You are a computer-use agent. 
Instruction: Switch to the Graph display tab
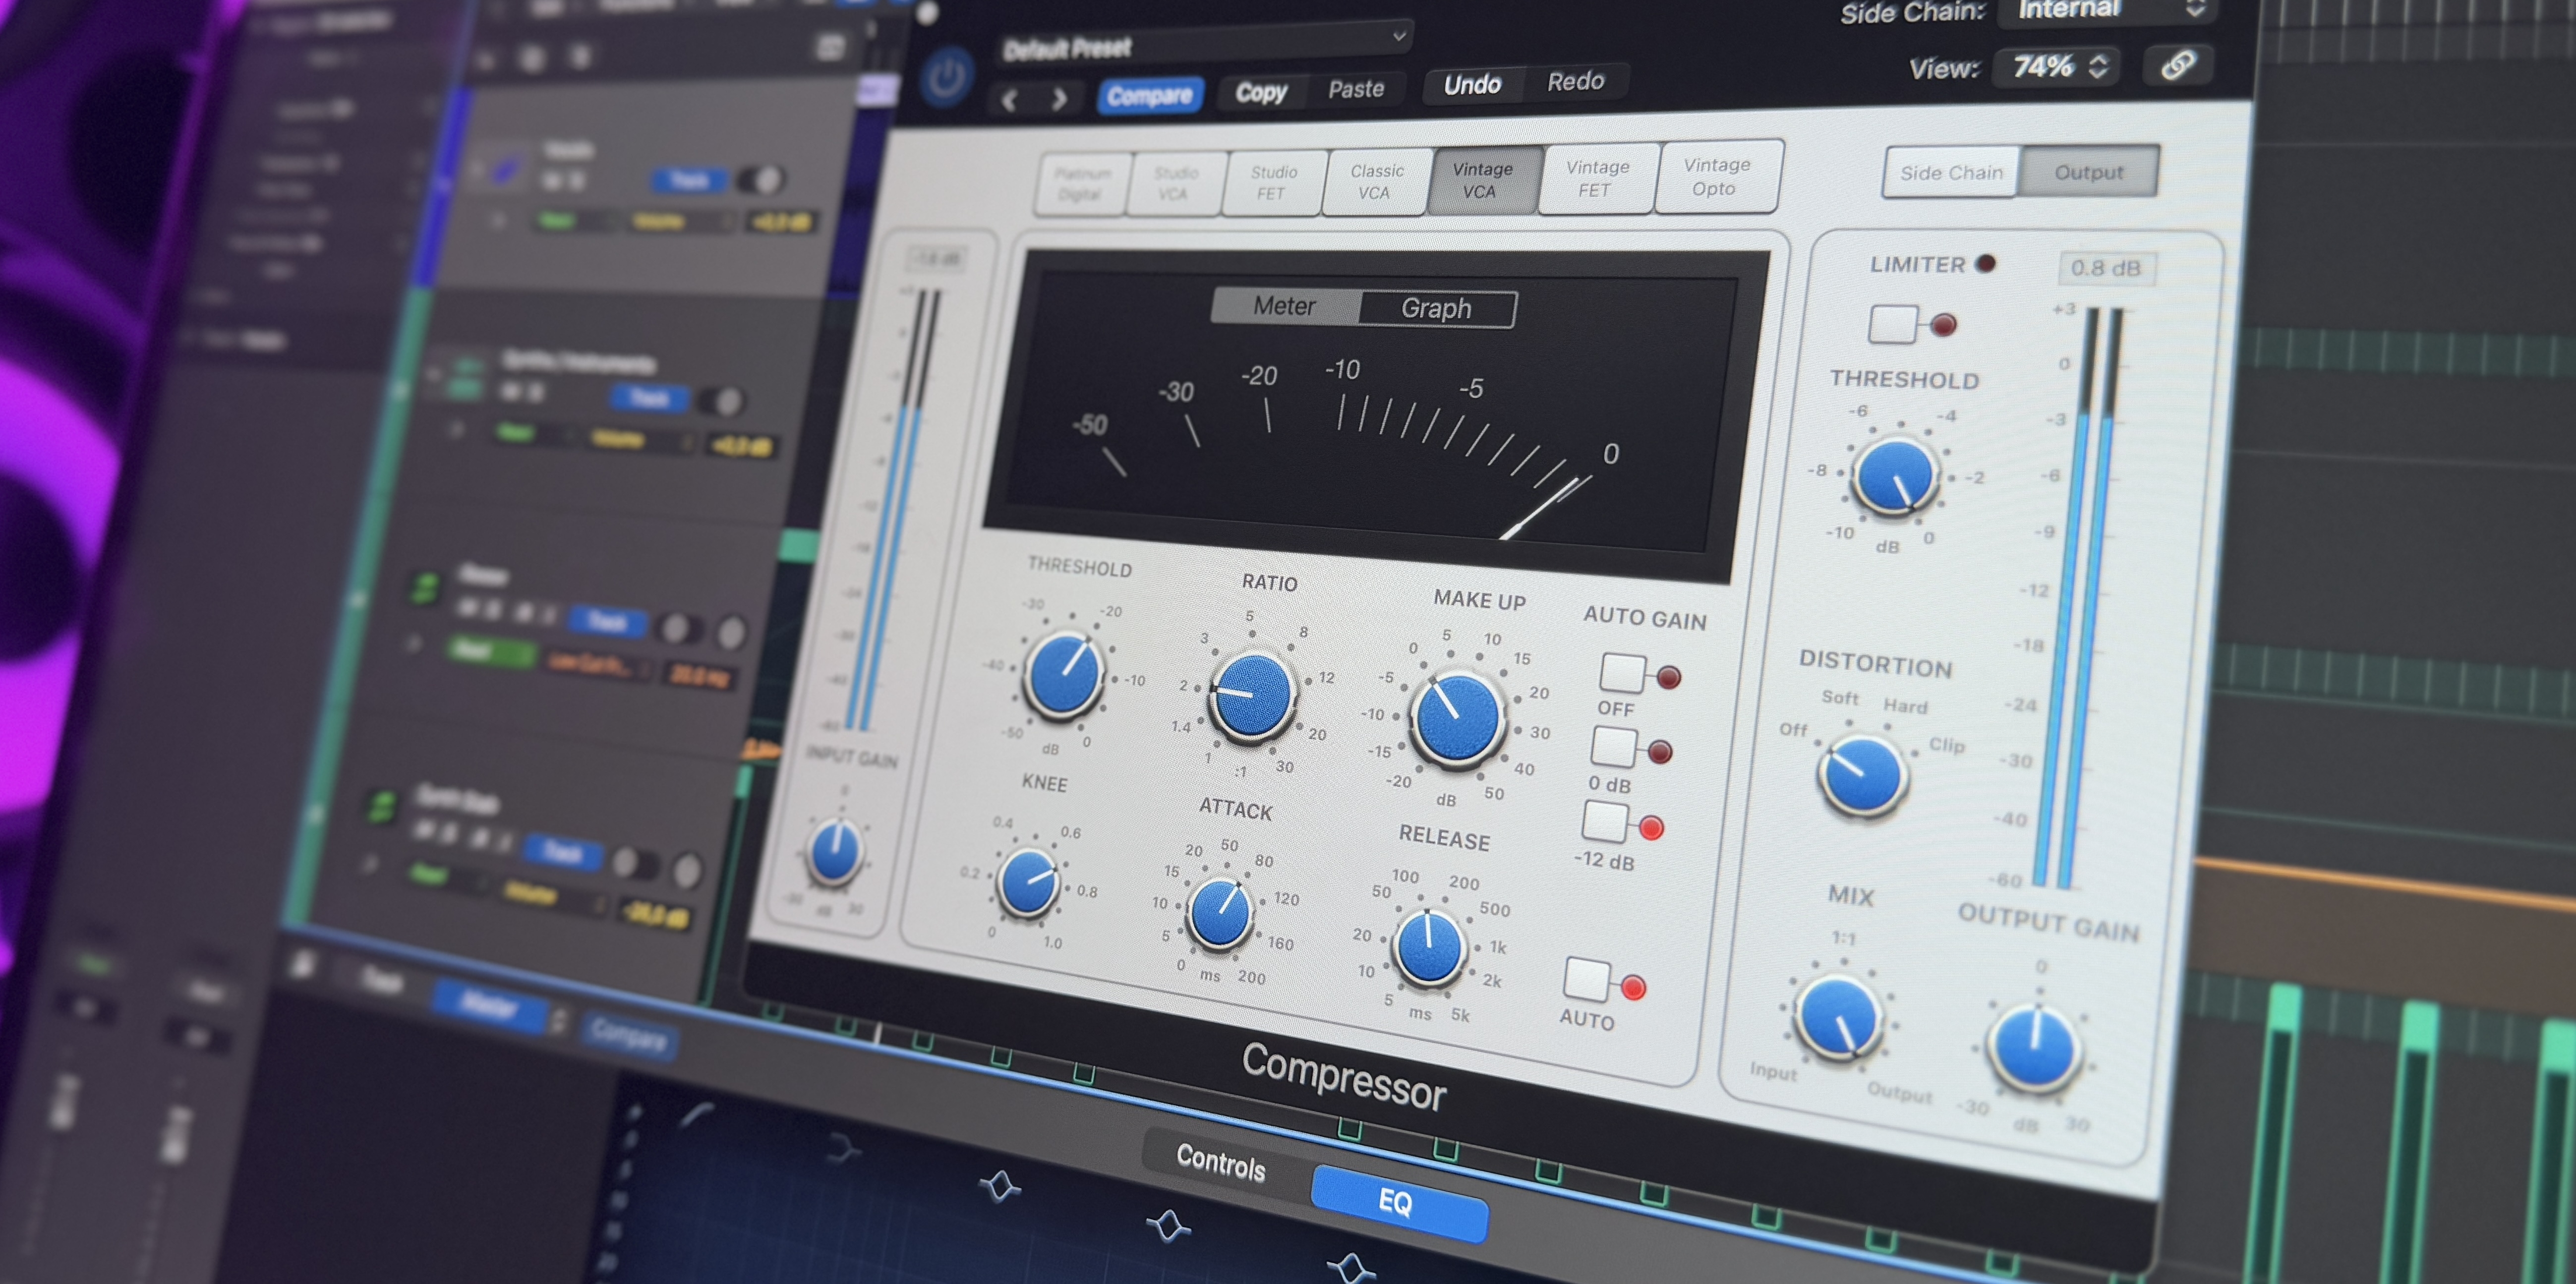1436,308
